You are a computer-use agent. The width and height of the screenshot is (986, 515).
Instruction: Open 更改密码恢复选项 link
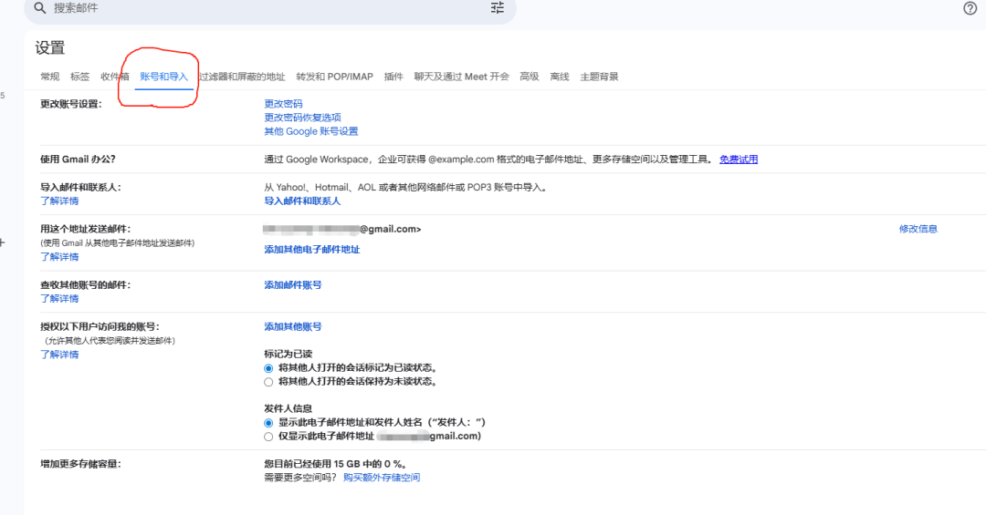302,118
